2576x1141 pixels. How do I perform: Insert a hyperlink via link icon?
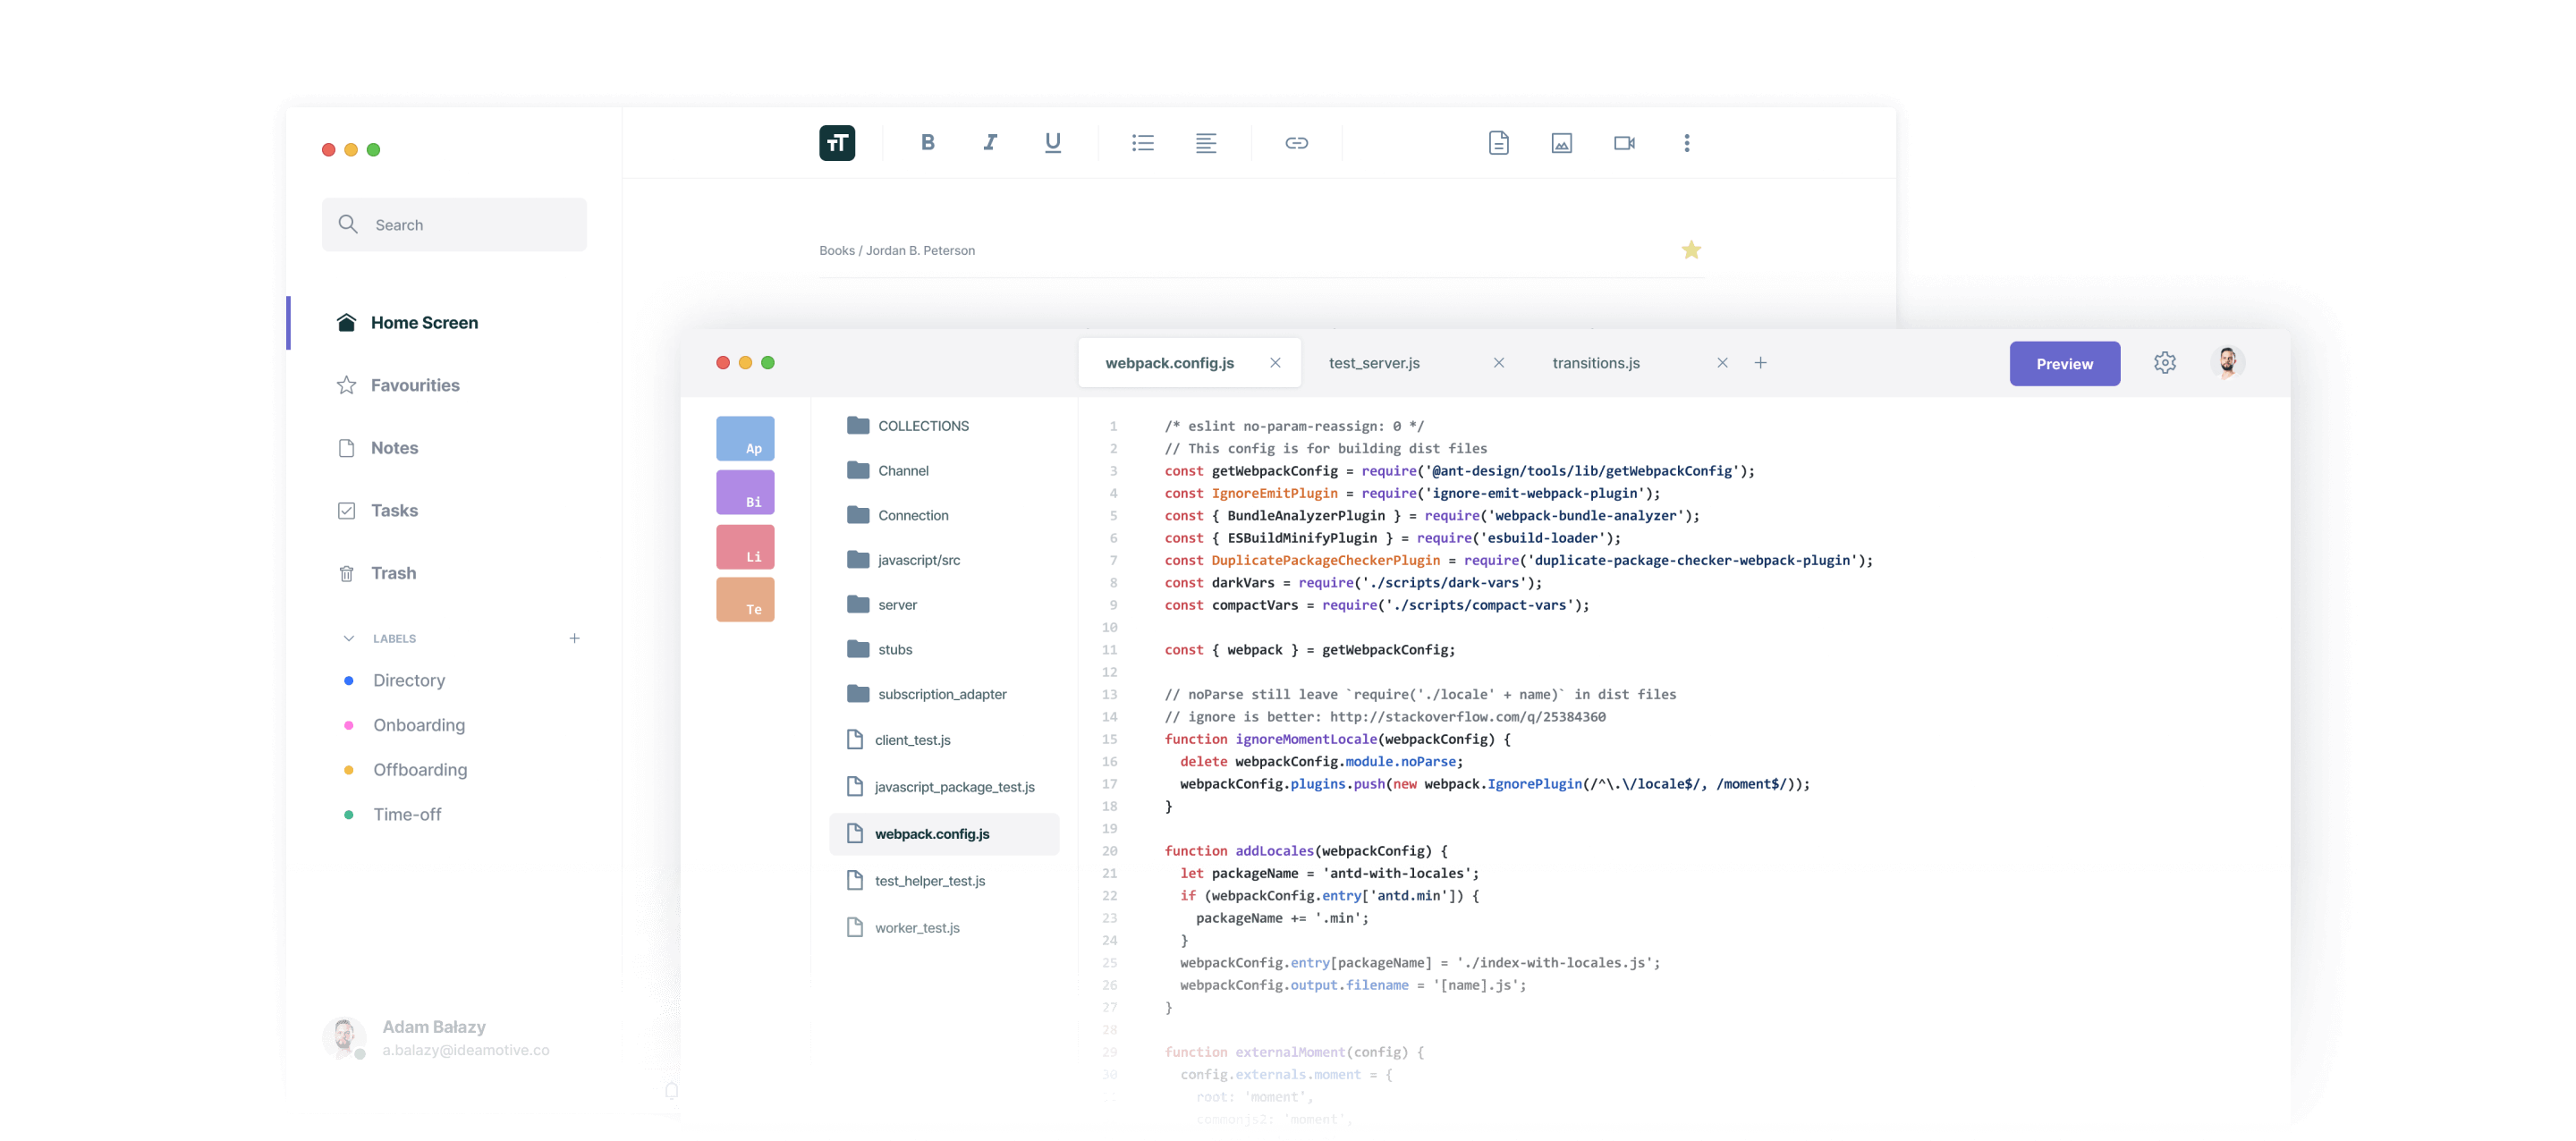pos(1296,143)
